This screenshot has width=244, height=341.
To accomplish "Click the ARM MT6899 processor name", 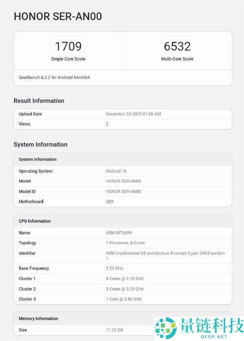I will pos(118,233).
